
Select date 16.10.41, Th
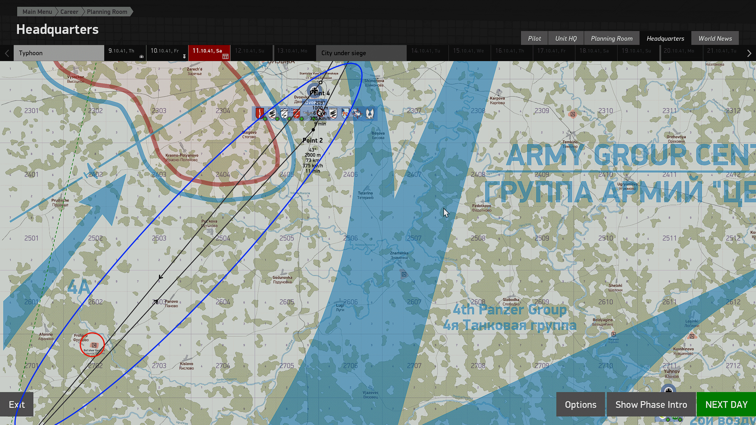[x=512, y=53]
